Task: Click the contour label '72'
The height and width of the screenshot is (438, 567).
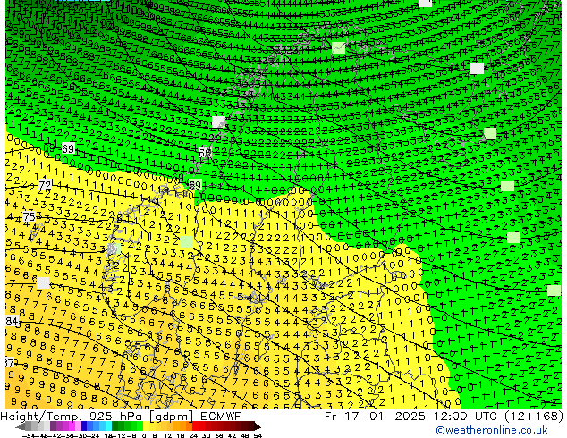Action: coord(45,185)
